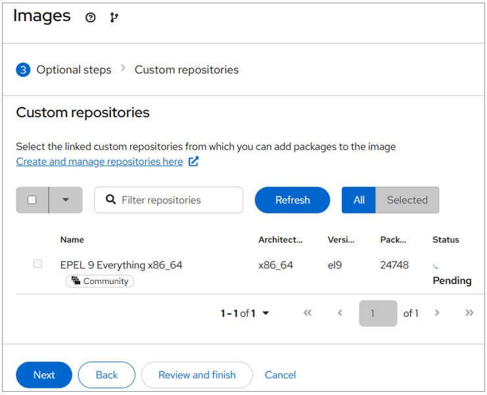Click the help question mark icon
487x395 pixels.
[x=91, y=18]
